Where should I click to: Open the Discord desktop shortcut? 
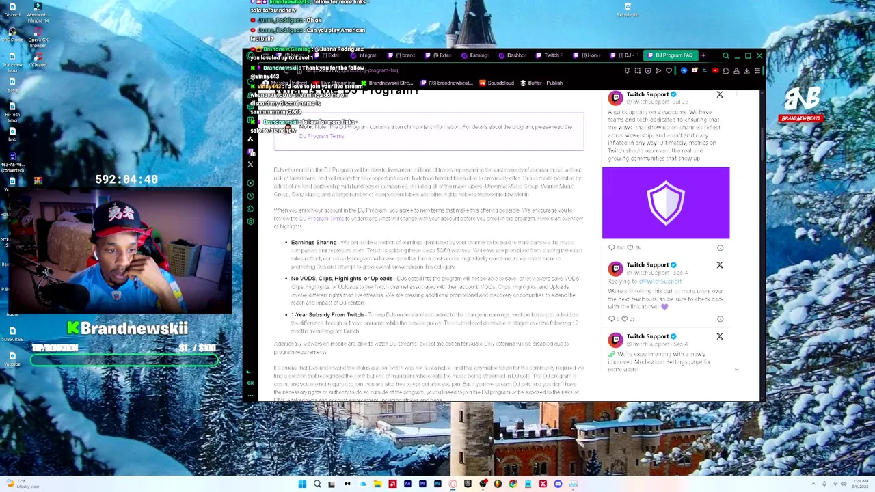coord(12,9)
